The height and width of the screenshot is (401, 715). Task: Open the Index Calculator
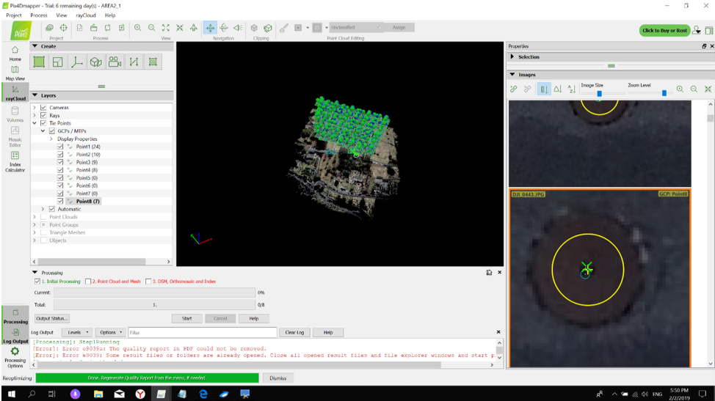pos(15,161)
